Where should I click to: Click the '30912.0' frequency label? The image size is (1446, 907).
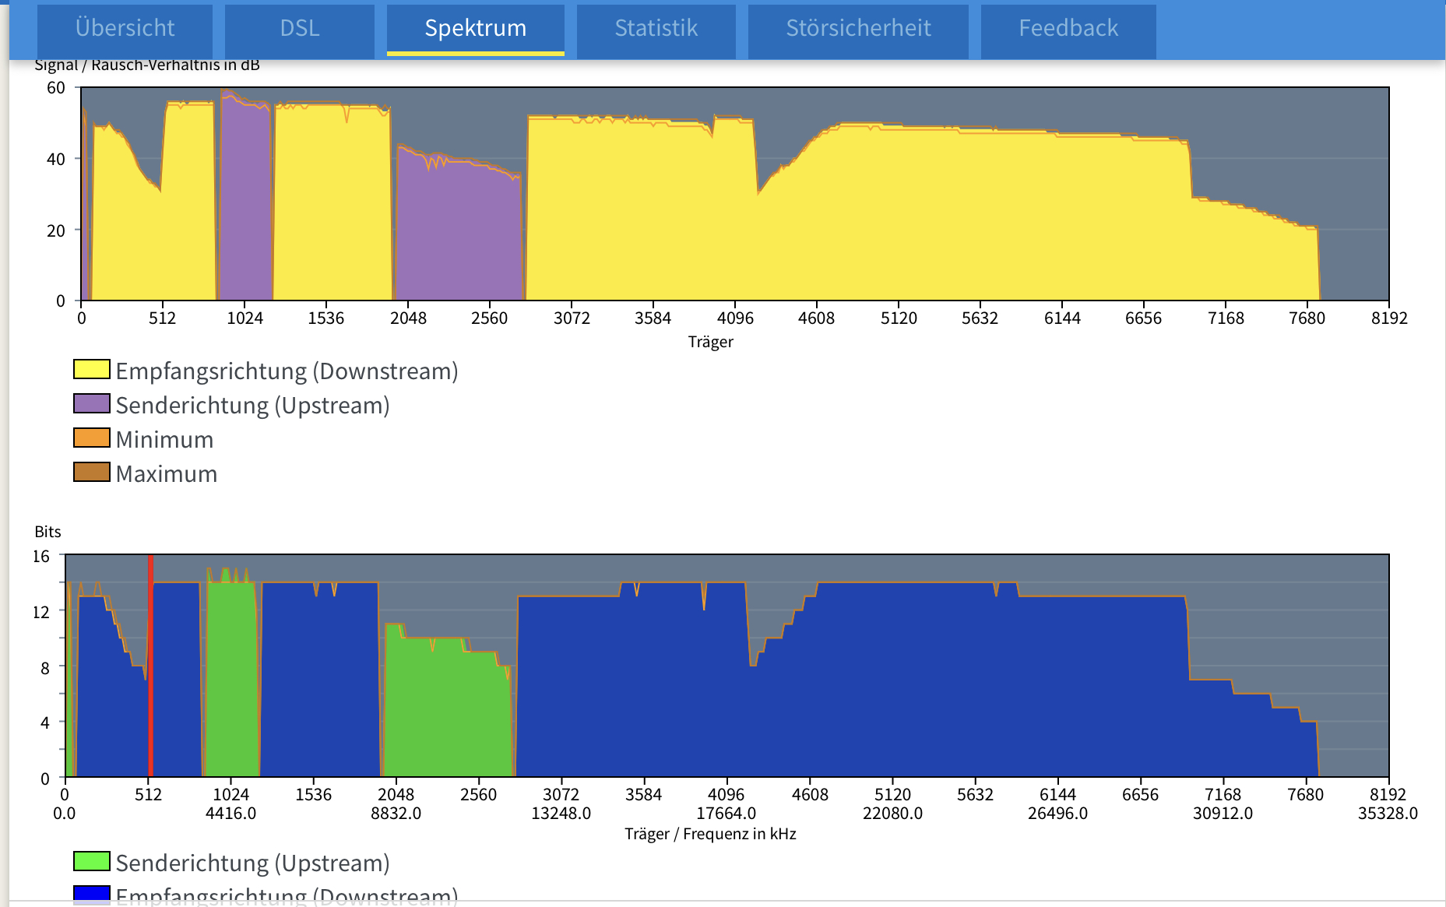pyautogui.click(x=1223, y=814)
